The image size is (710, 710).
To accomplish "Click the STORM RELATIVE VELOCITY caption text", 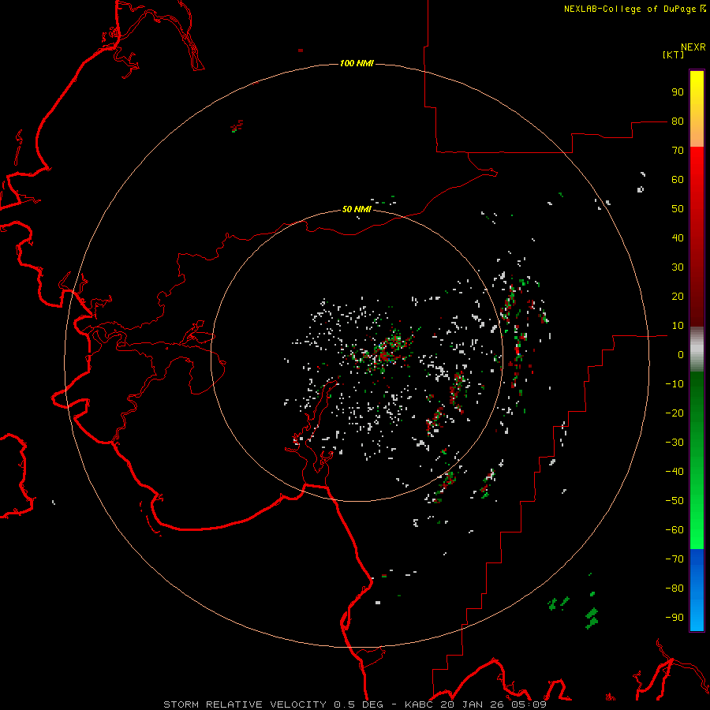I will 245,704.
